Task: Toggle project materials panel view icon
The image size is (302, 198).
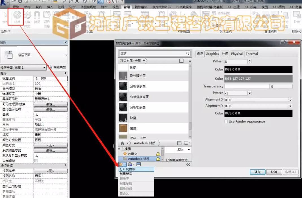Action: (181, 61)
